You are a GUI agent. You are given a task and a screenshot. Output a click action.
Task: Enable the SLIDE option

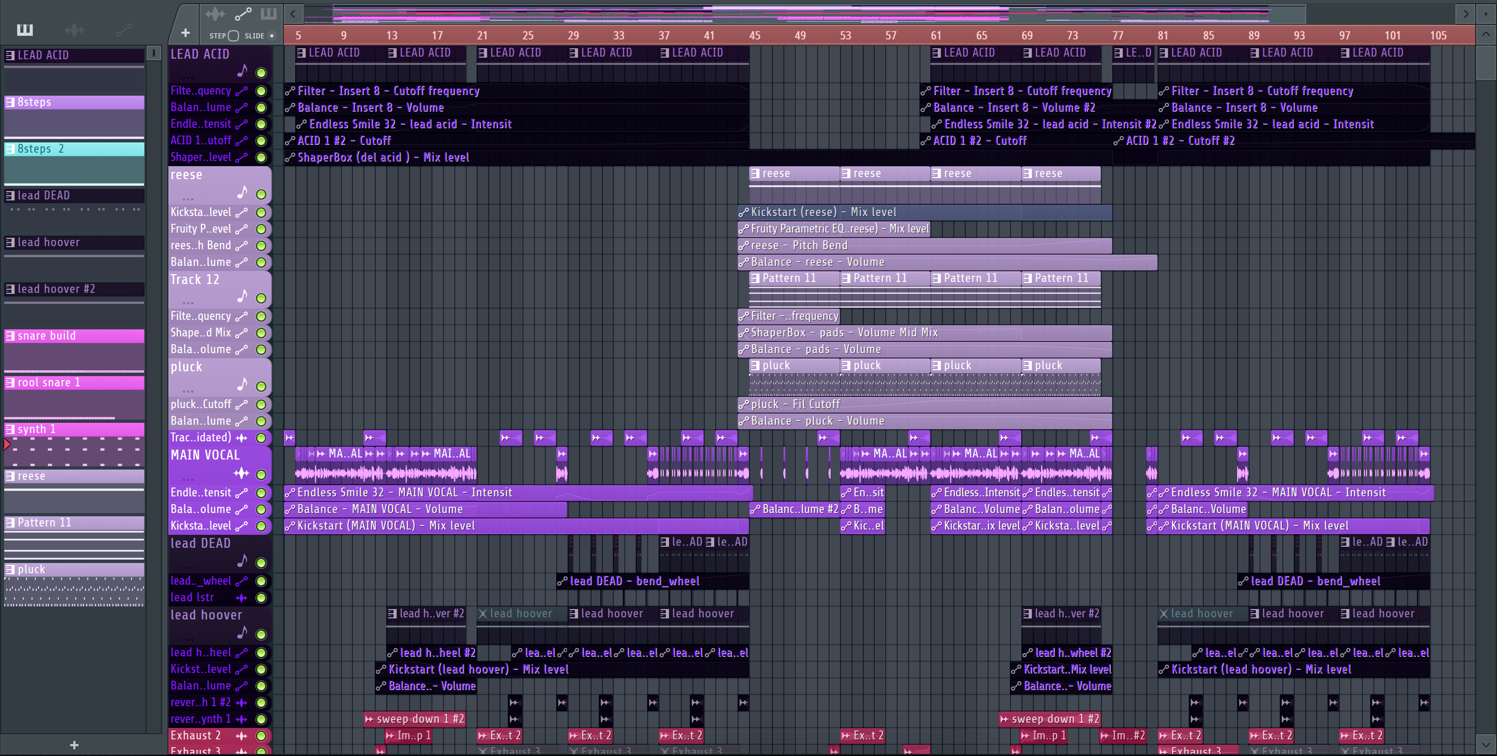click(271, 36)
